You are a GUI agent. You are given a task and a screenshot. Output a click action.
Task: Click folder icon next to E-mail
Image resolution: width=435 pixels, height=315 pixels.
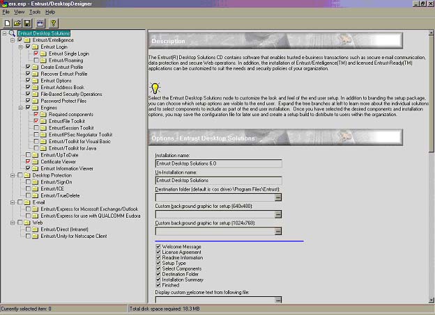27,202
